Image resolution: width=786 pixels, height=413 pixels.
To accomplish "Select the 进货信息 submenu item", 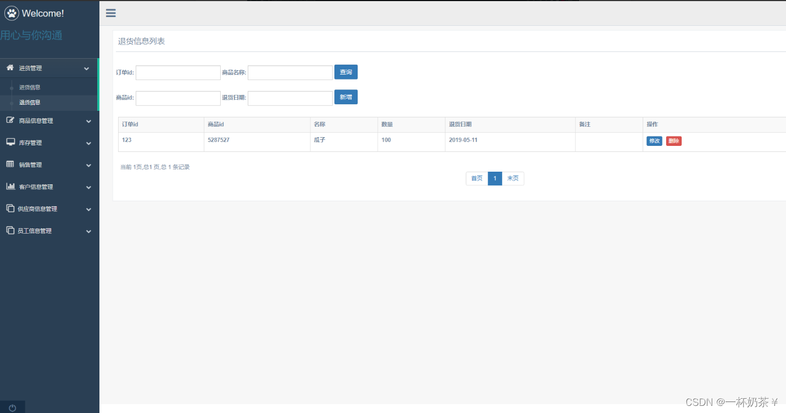I will (x=30, y=87).
